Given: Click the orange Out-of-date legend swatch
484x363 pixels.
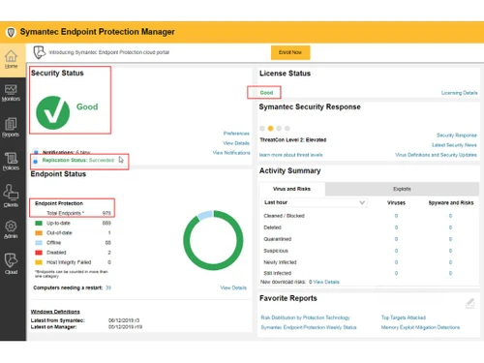Looking at the screenshot, I should pos(39,232).
